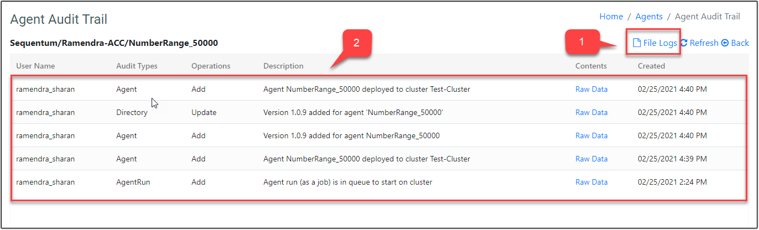Click the File Logs document icon
This screenshot has width=759, height=230.
pyautogui.click(x=637, y=43)
